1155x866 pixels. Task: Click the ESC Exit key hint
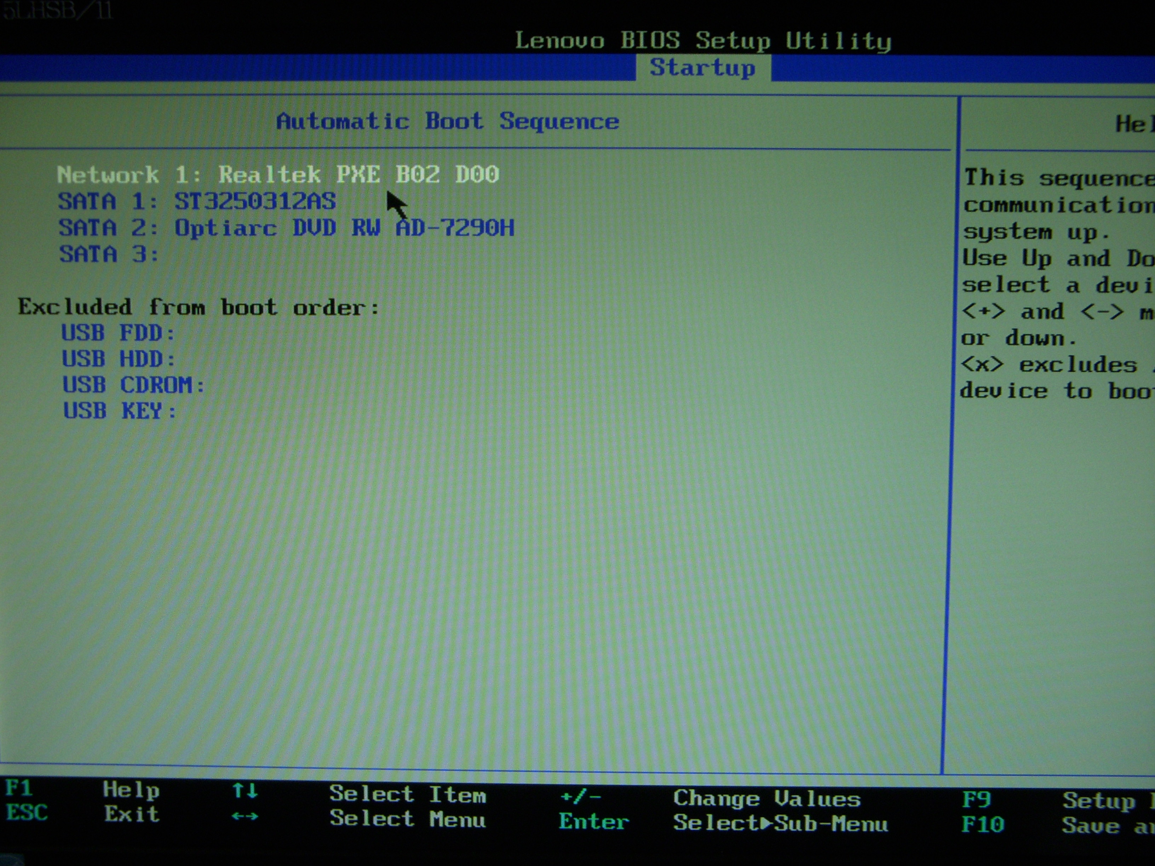[x=26, y=812]
